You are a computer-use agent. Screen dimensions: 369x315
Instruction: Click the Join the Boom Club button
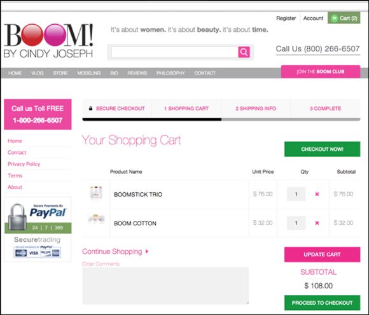coord(321,71)
